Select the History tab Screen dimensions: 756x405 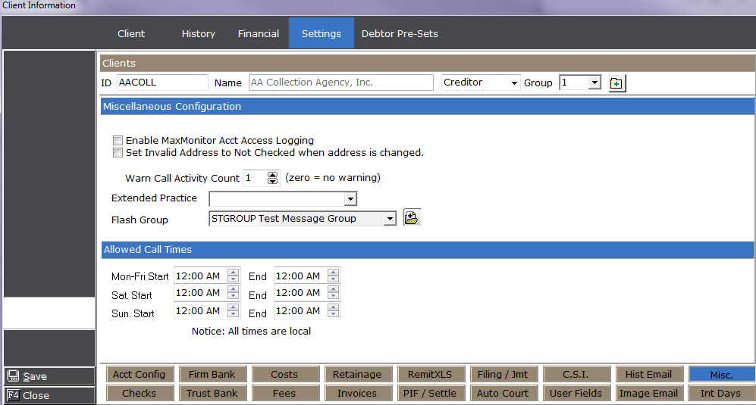click(x=199, y=33)
